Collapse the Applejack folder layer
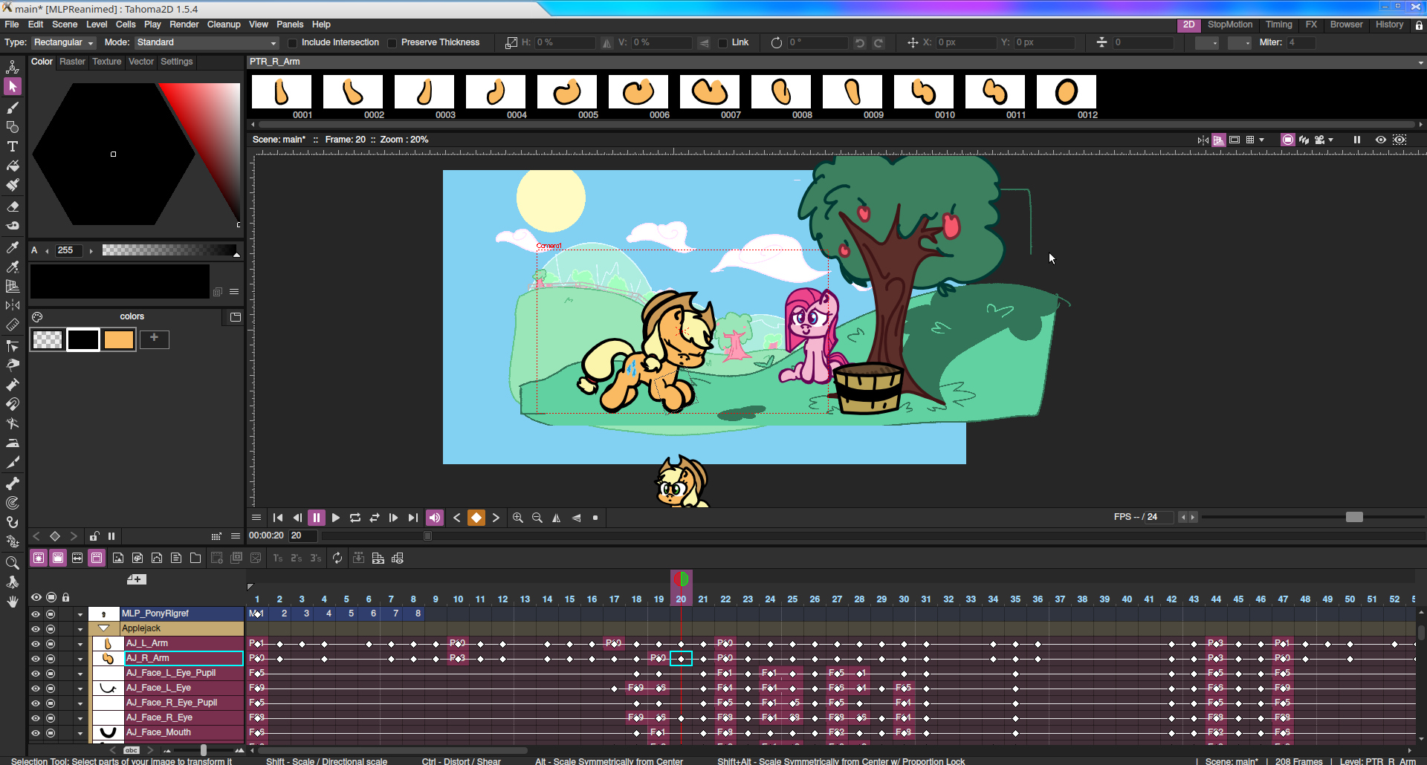The image size is (1427, 765). pyautogui.click(x=104, y=628)
